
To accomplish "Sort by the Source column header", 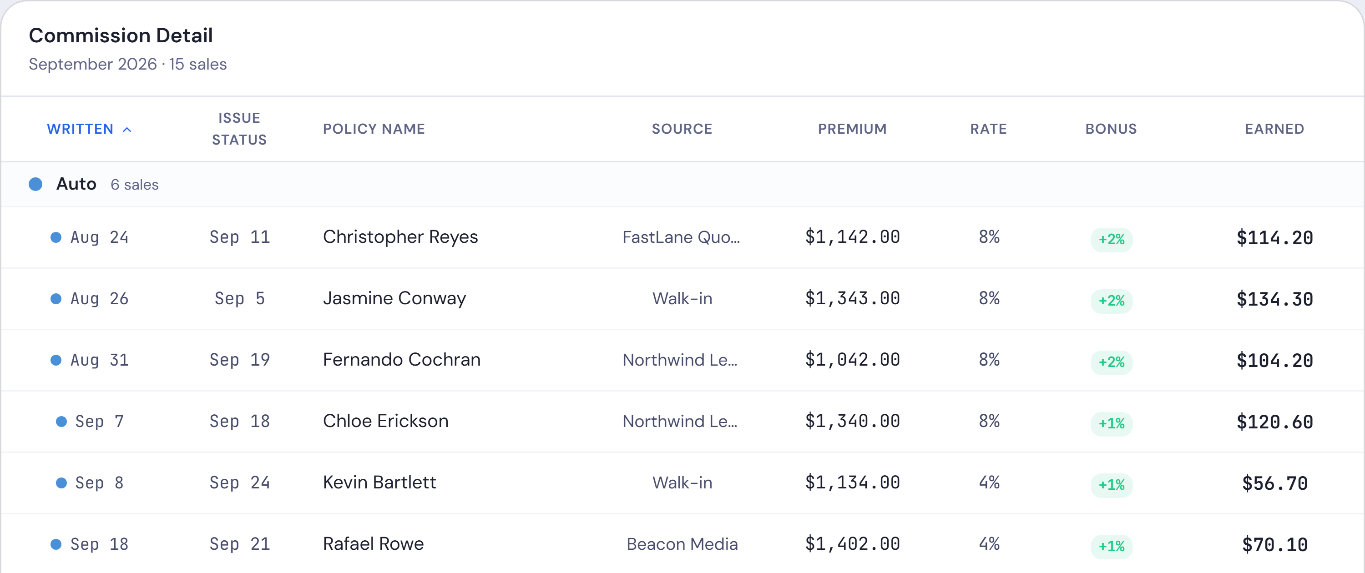I will (x=682, y=129).
